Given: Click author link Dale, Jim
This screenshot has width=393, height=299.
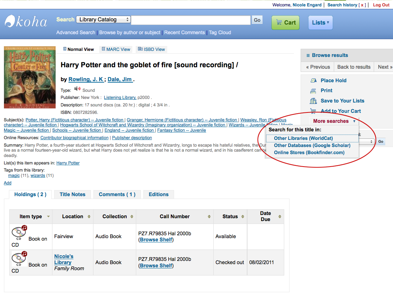Looking at the screenshot, I should (120, 79).
